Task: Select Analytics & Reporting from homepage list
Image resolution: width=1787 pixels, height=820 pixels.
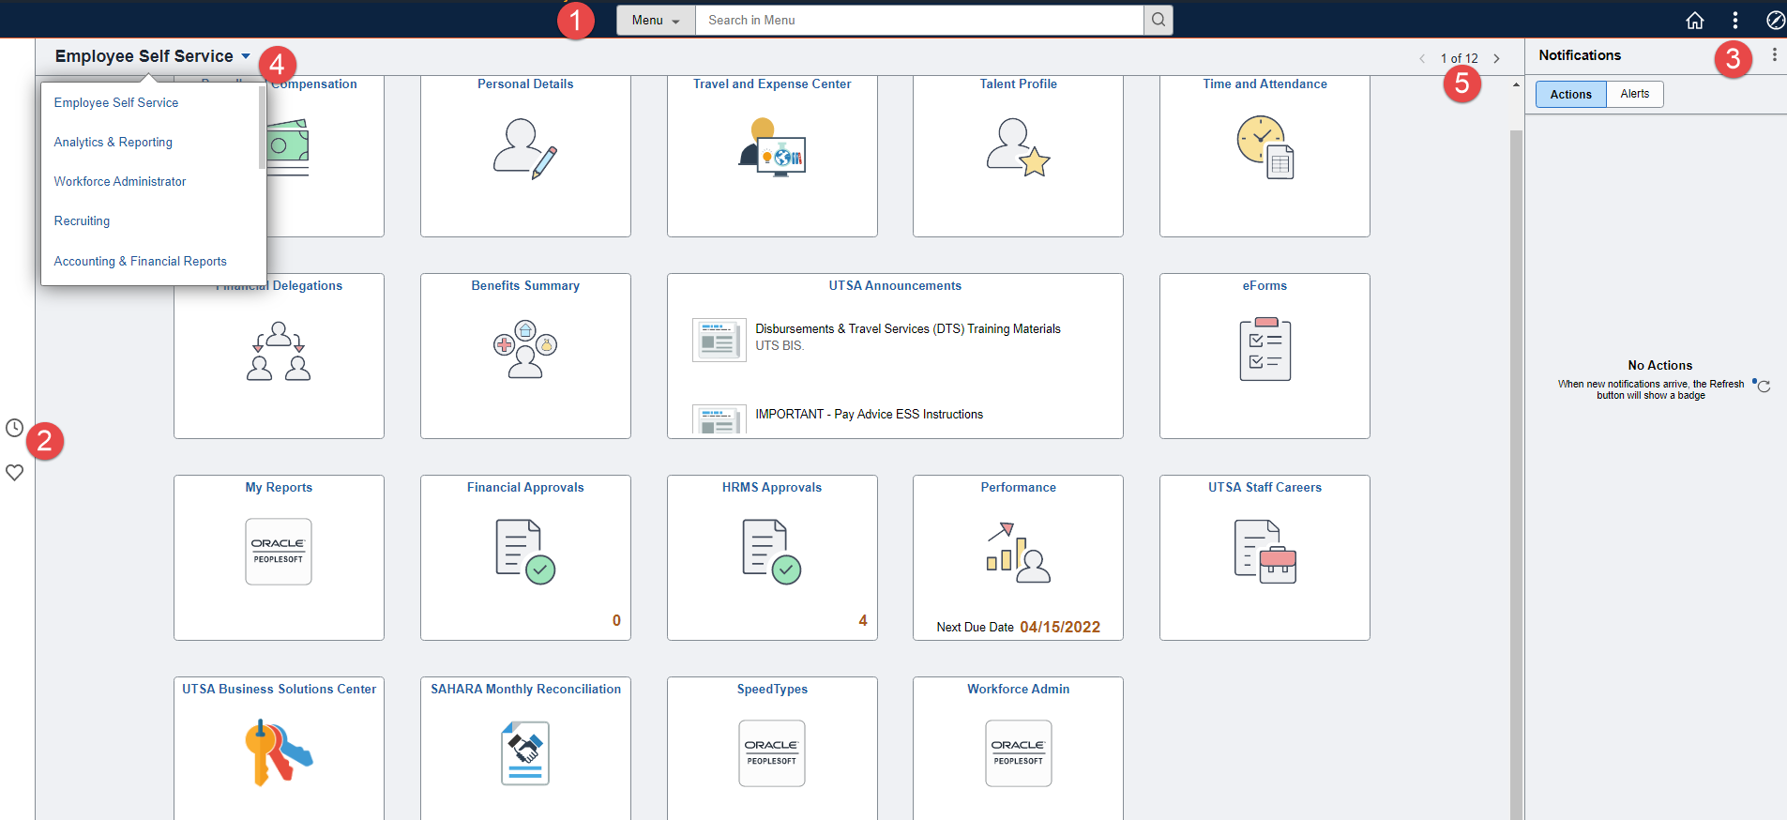Action: 114,142
